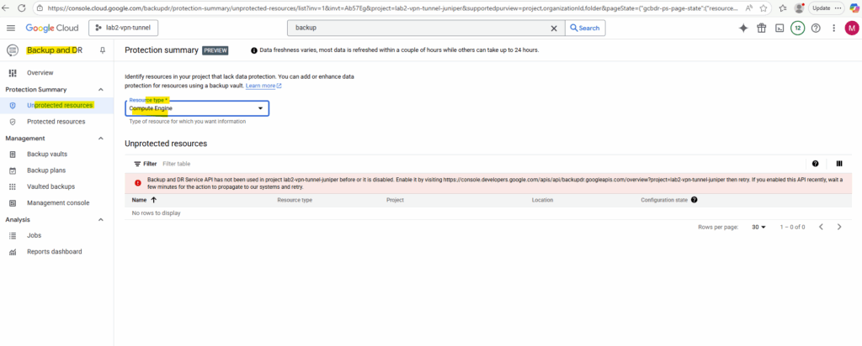Click the Configuration state help icon

pos(694,201)
